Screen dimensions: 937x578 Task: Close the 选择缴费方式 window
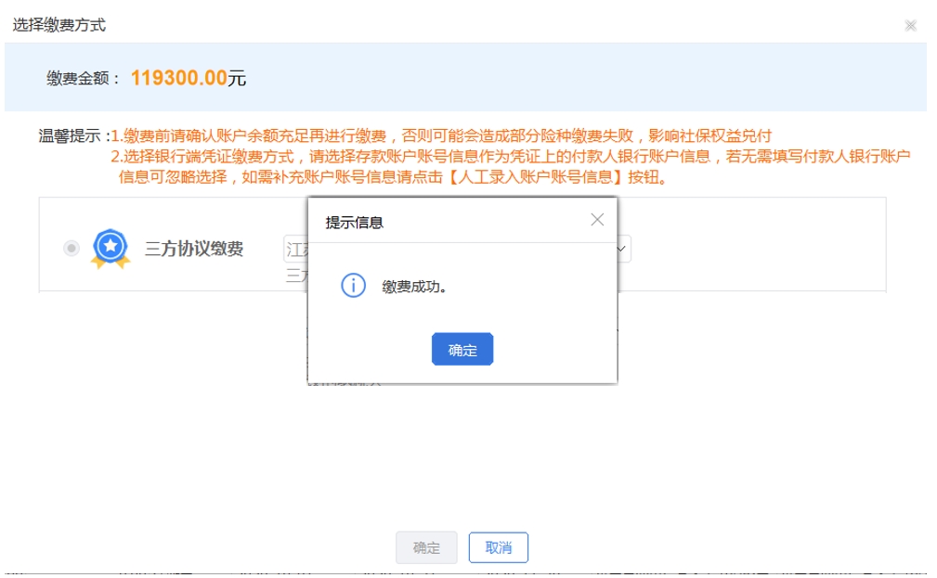(910, 26)
